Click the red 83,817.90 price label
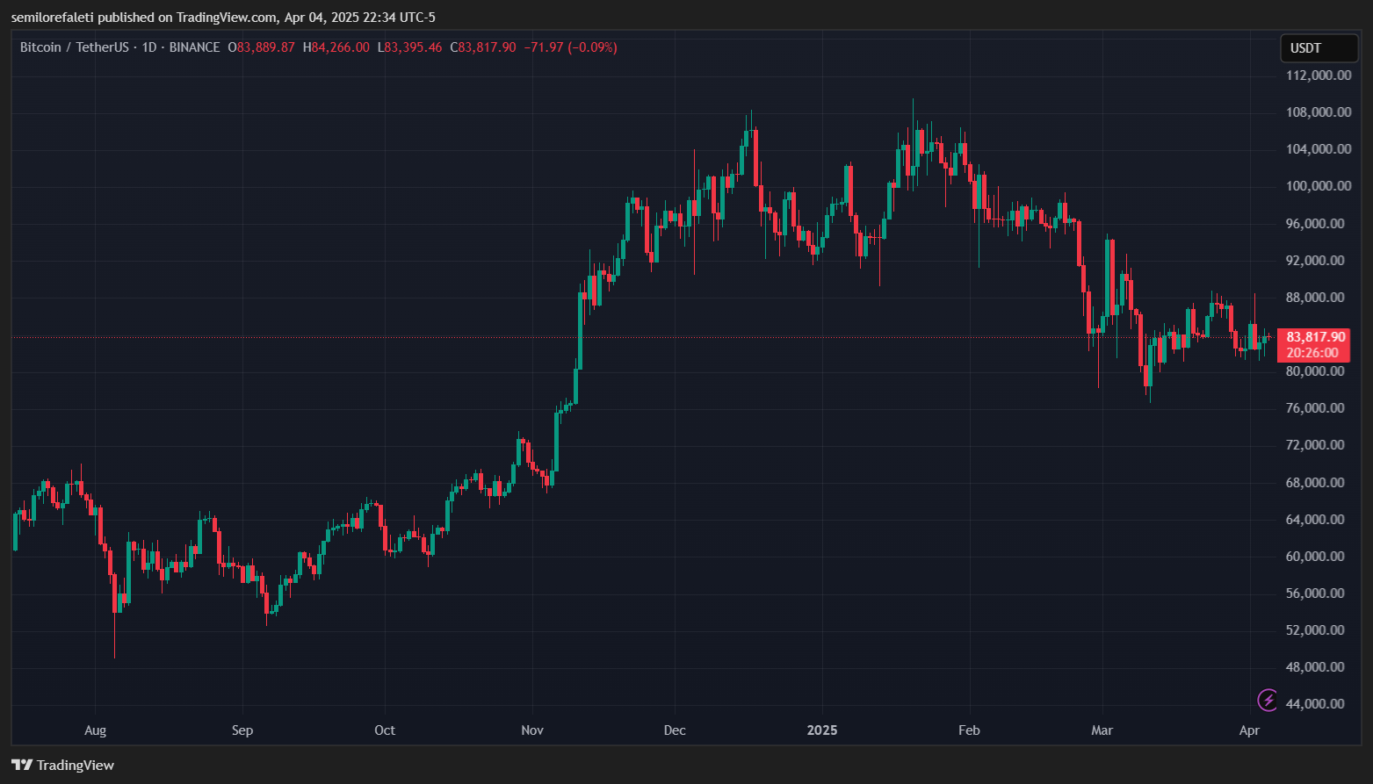1373x784 pixels. (1315, 336)
